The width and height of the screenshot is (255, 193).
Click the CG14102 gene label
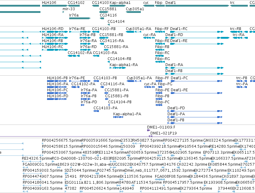[76, 3]
